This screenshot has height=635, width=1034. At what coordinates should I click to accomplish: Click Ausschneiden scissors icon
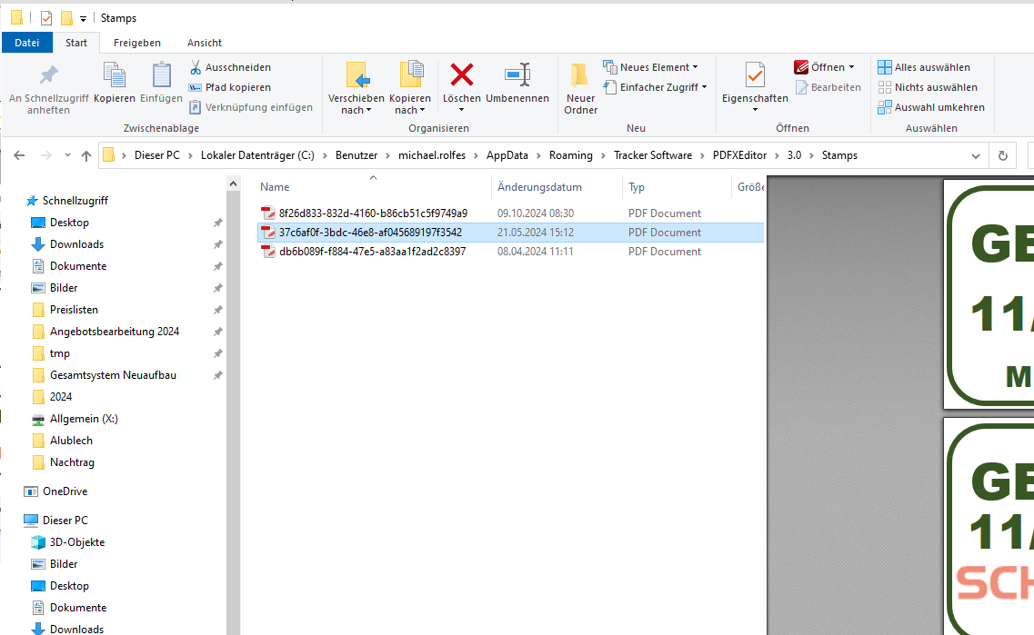(196, 67)
